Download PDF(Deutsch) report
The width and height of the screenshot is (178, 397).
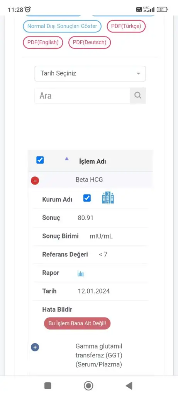coord(90,43)
